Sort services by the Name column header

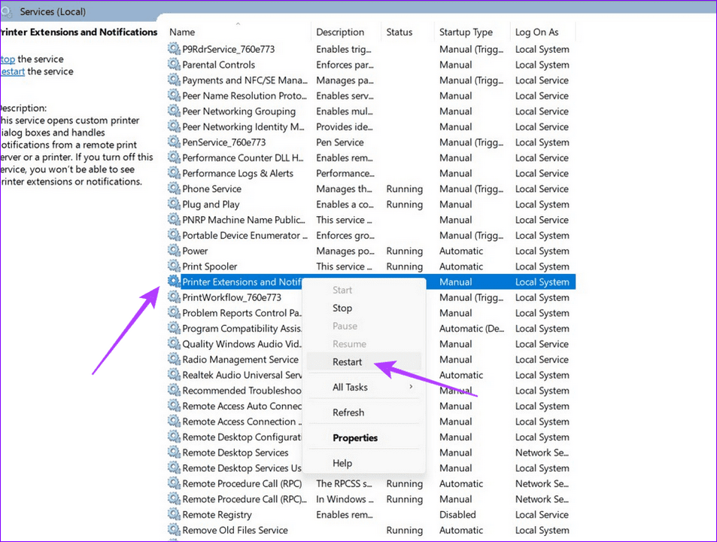click(182, 32)
